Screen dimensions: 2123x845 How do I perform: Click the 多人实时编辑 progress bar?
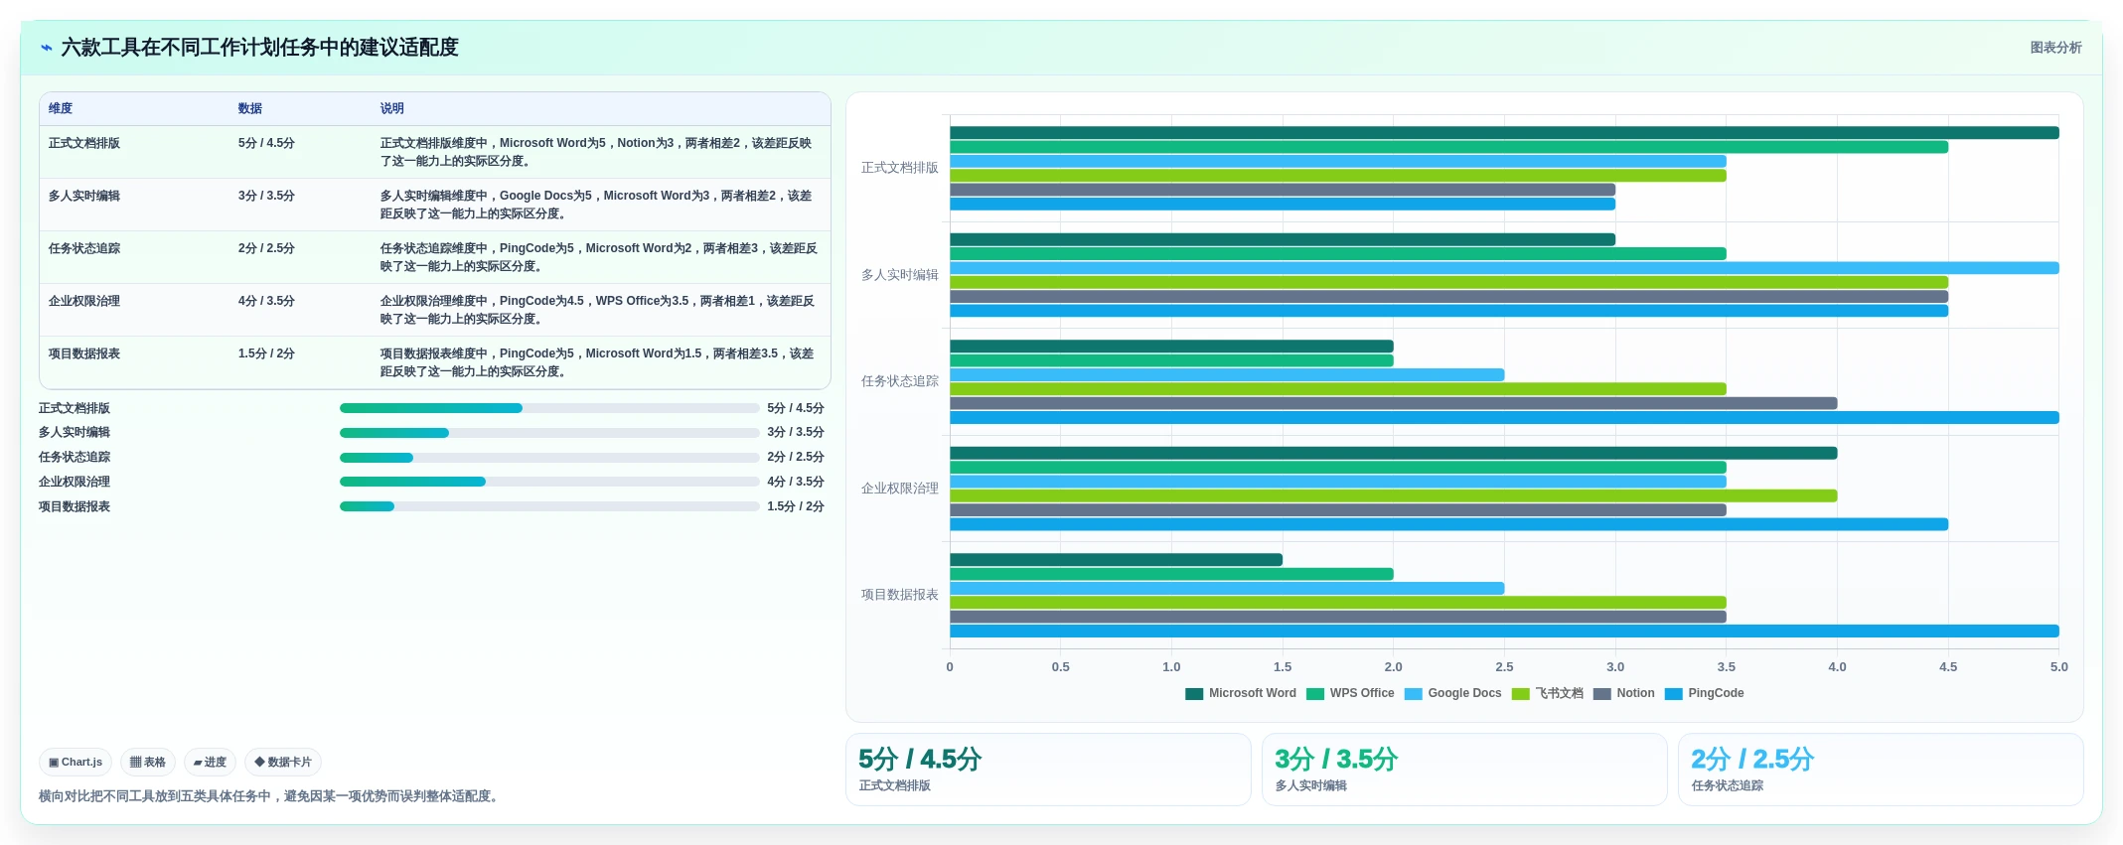pyautogui.click(x=549, y=433)
